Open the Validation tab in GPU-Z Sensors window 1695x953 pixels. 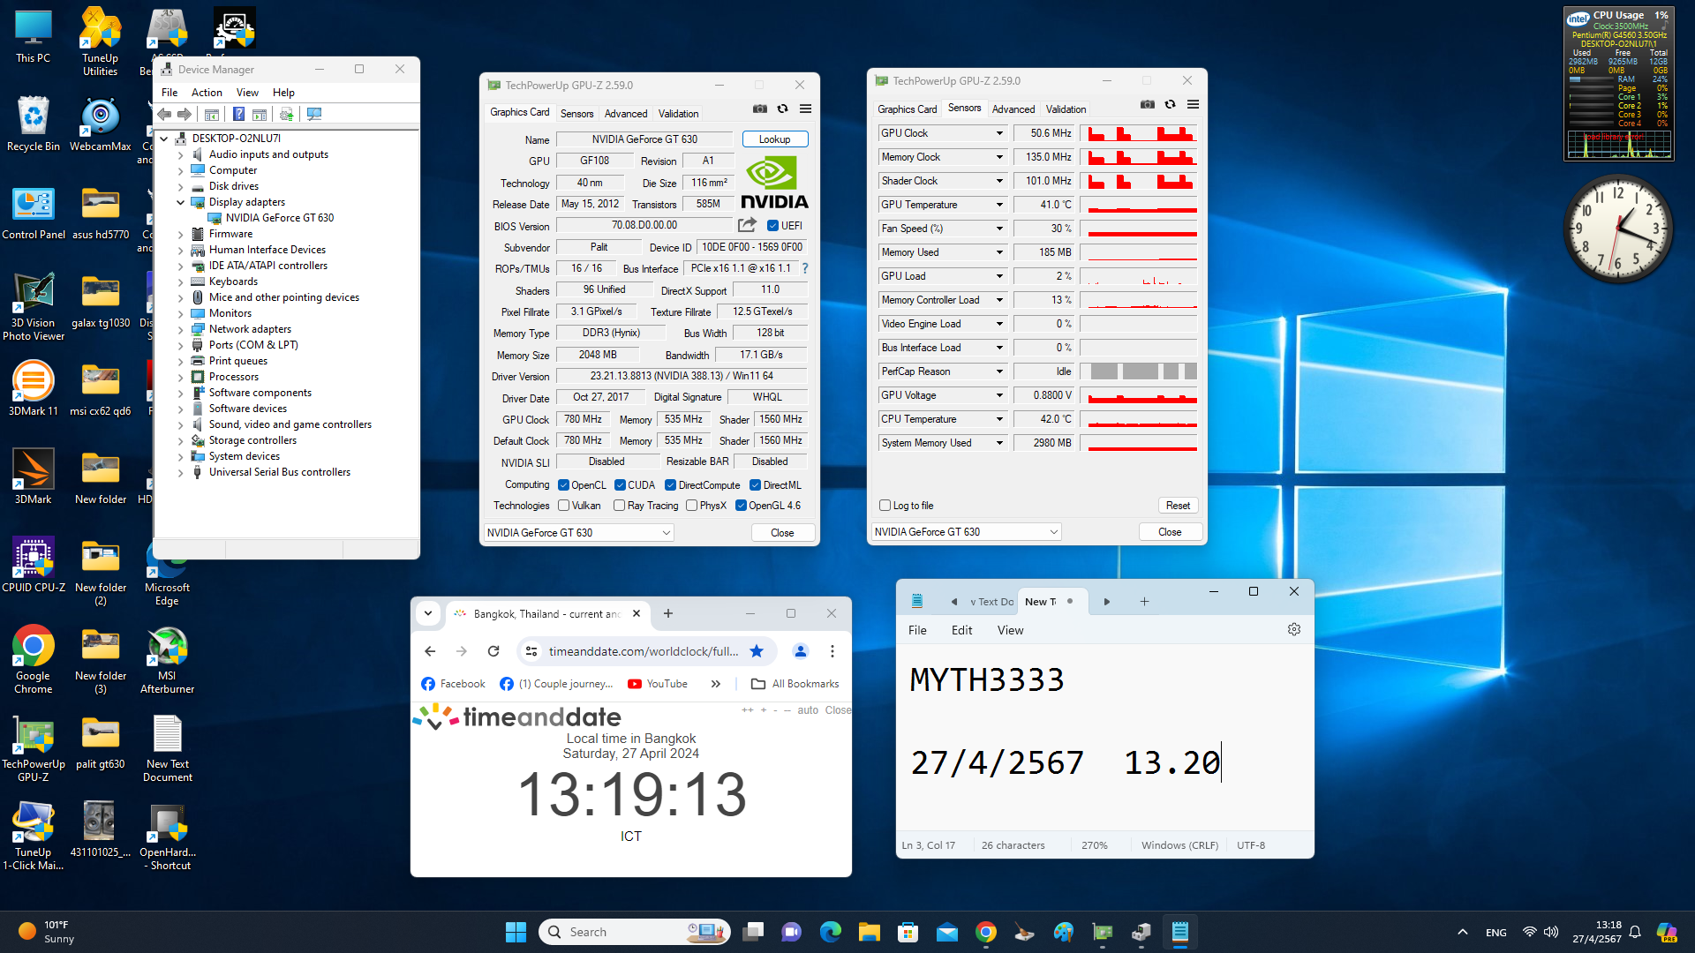[1066, 109]
